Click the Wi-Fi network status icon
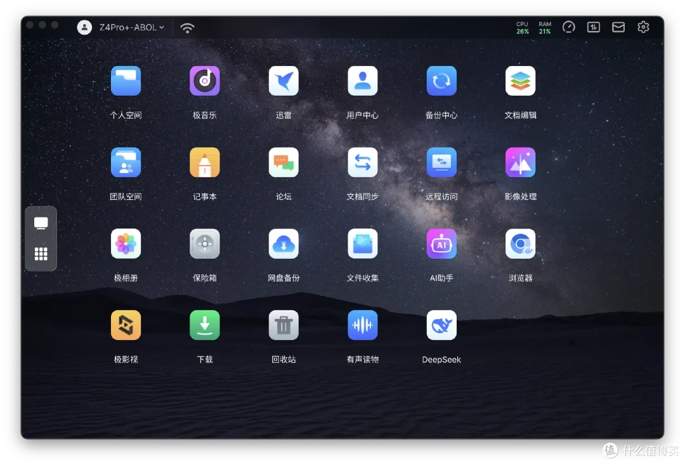 187,28
